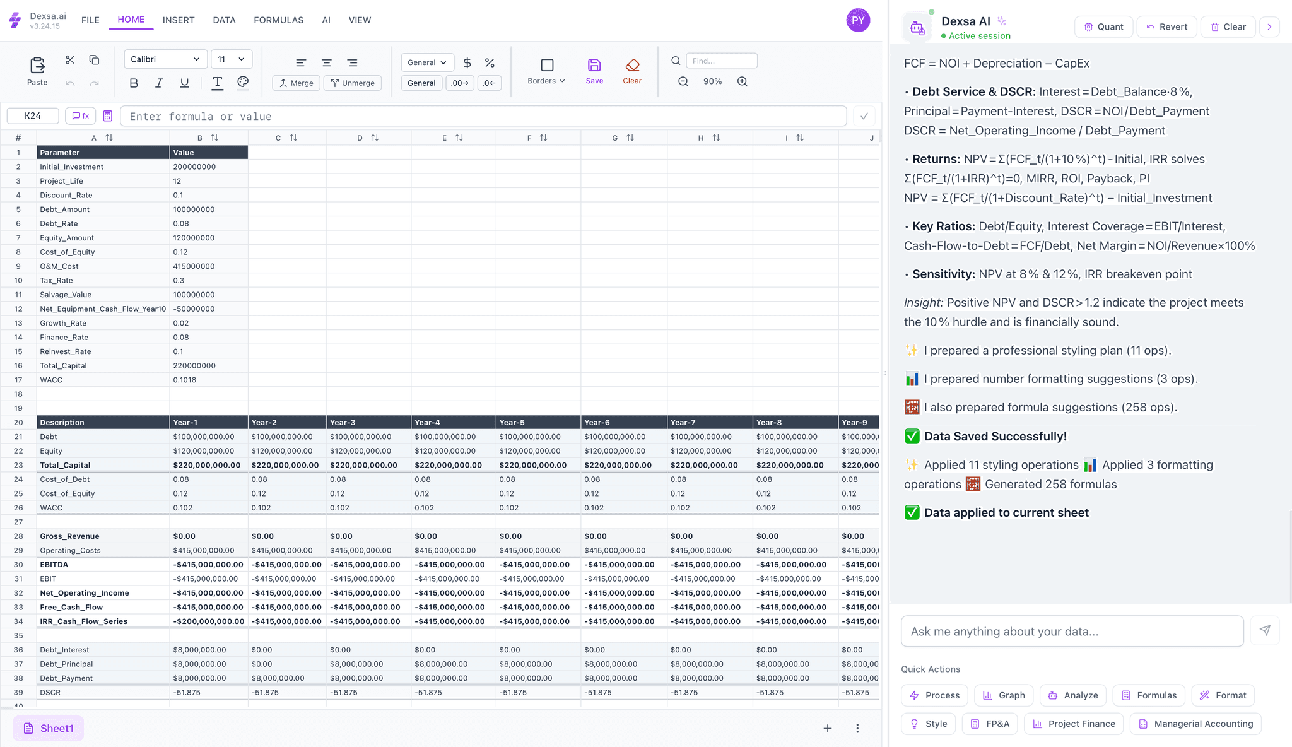Switch to the Sheet1 tab
The height and width of the screenshot is (747, 1292).
click(x=49, y=728)
